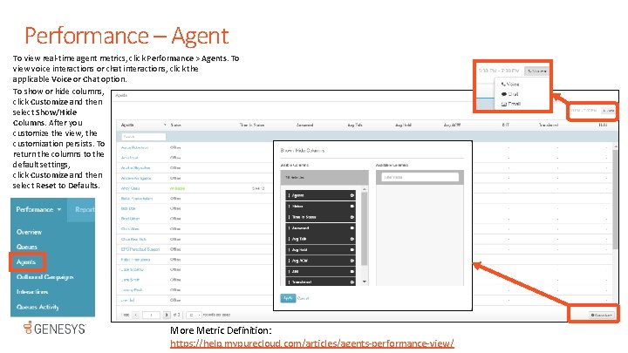The image size is (628, 353).
Task: Hide the Avg ACW column using its eye icon
Action: (x=352, y=260)
